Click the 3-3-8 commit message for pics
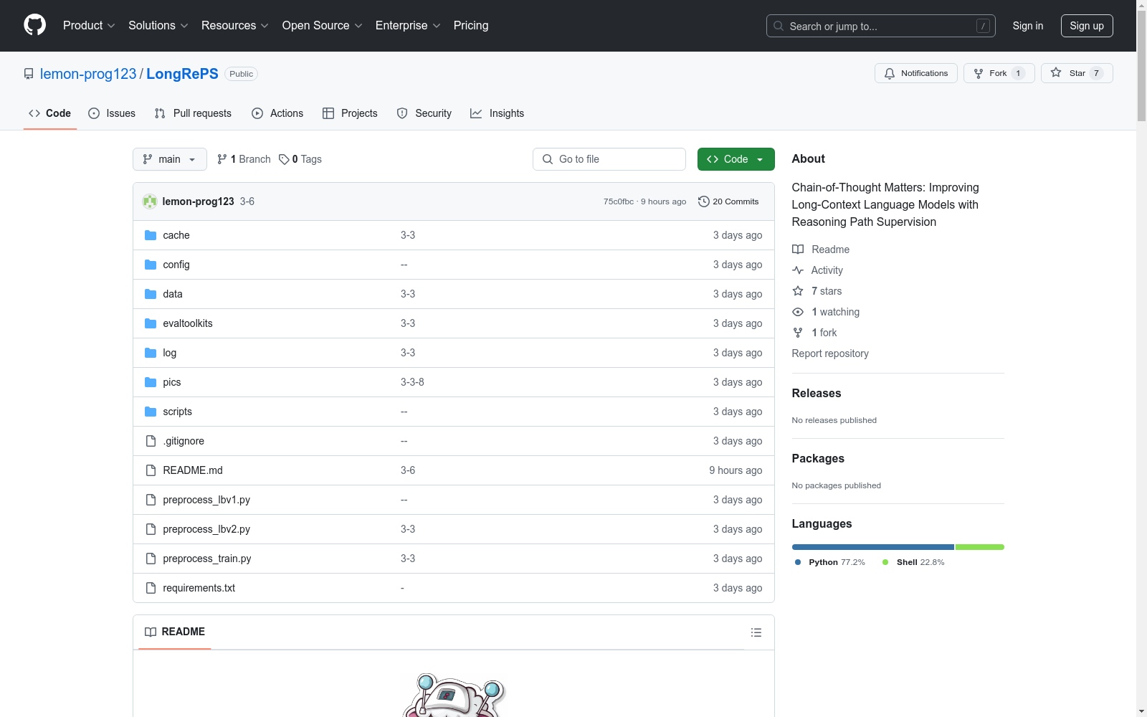This screenshot has width=1147, height=717. coord(412,382)
